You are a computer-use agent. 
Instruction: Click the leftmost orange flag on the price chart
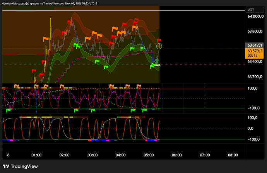[46, 39]
